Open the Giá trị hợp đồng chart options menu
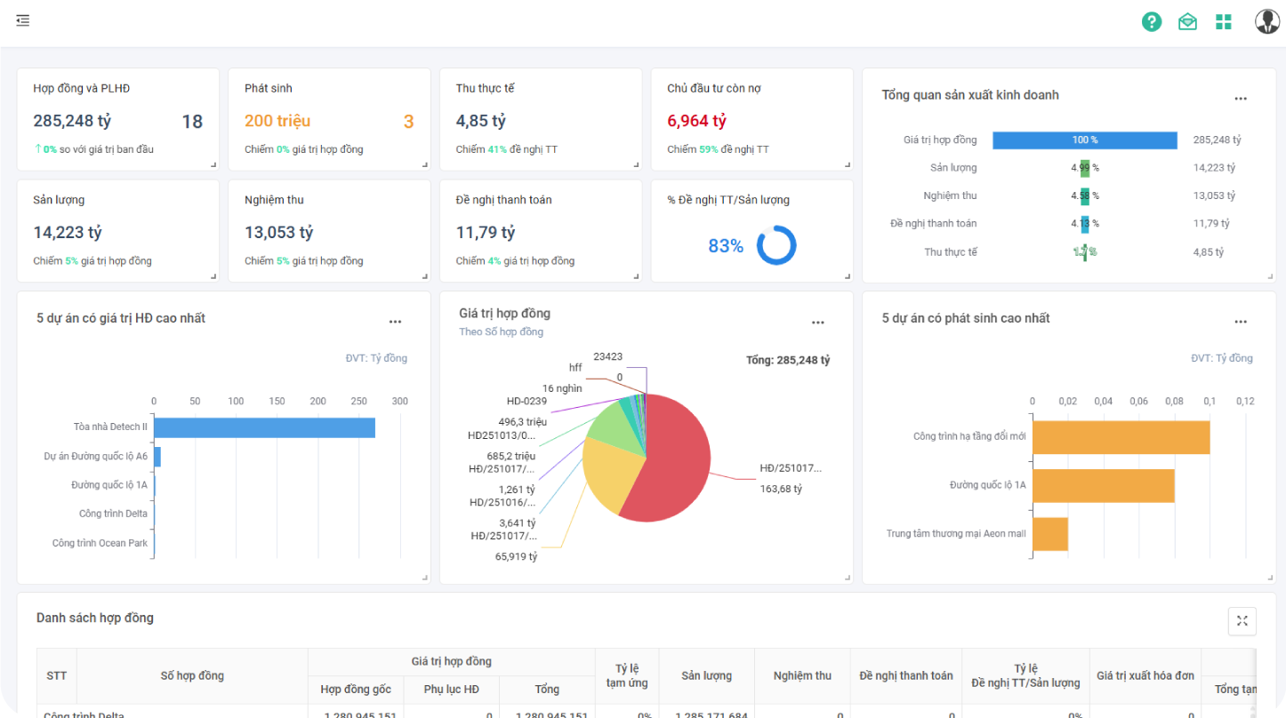Screen dimensions: 1286x718 click(817, 322)
